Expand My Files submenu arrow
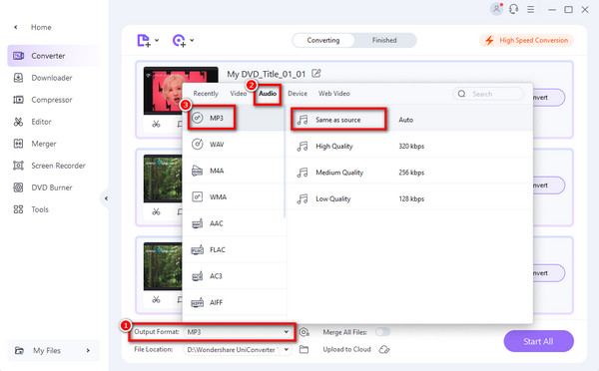 click(x=88, y=350)
